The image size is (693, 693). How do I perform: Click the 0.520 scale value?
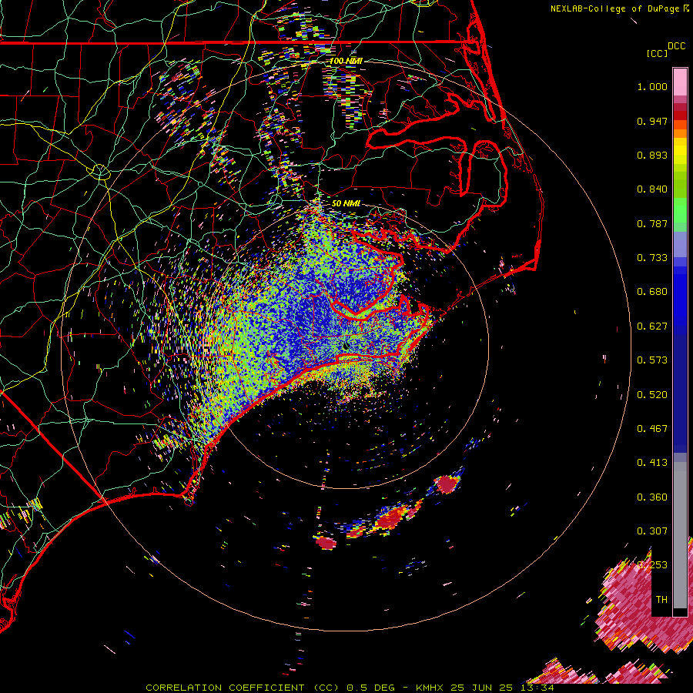pyautogui.click(x=652, y=395)
